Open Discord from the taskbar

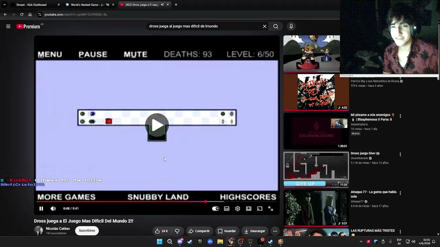pyautogui.click(x=180, y=242)
